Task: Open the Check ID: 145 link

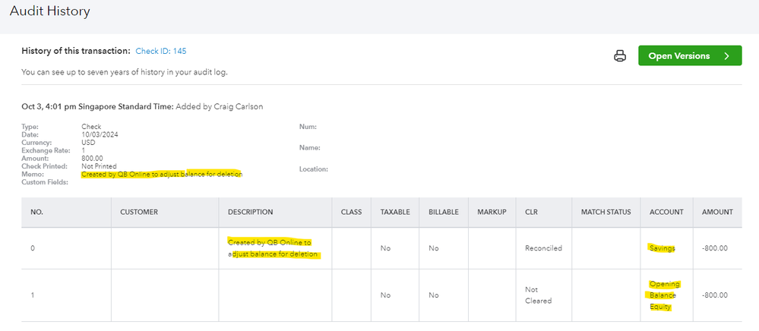Action: coord(161,51)
